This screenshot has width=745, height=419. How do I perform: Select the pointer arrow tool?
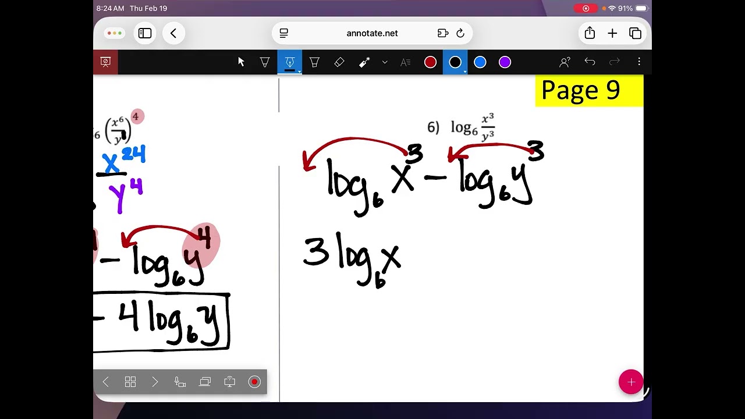[x=241, y=62]
